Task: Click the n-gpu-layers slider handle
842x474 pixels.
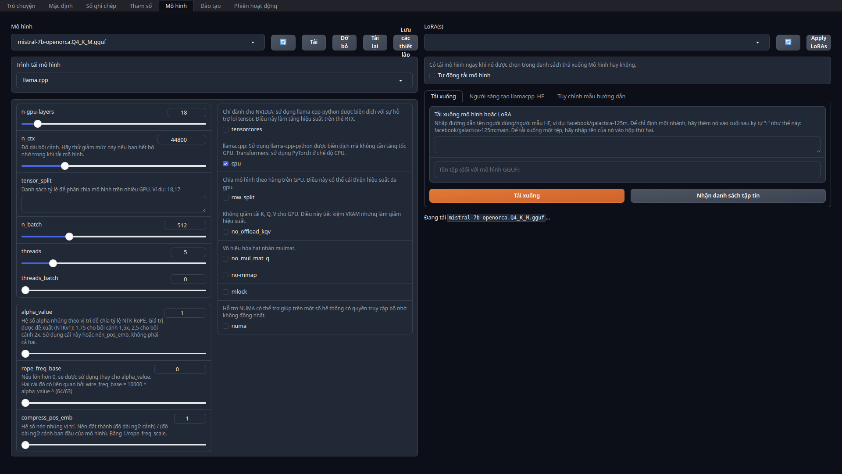Action: point(38,124)
